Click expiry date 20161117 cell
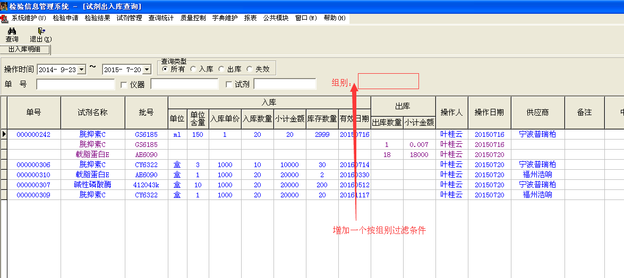624x278 pixels. [355, 195]
